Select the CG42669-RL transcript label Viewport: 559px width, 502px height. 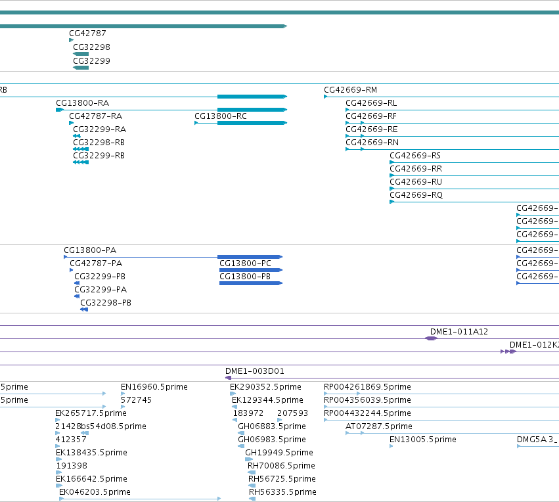click(371, 103)
